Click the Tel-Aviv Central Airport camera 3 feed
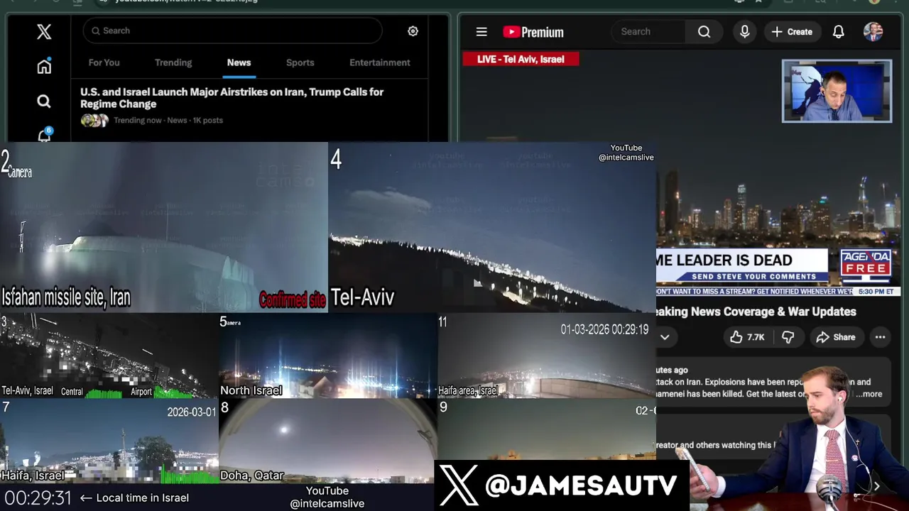 [109, 356]
